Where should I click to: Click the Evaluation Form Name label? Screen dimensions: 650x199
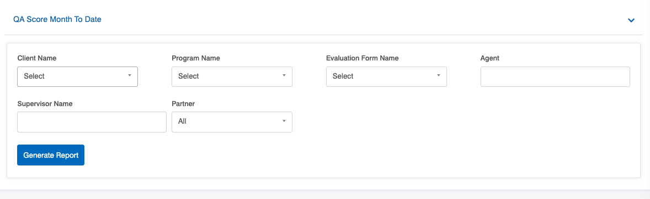coord(363,58)
